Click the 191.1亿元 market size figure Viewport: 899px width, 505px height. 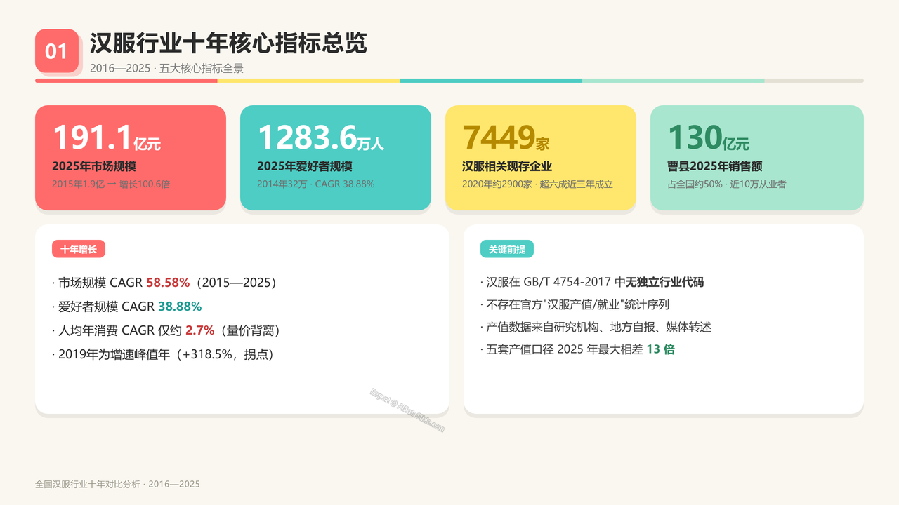coord(107,137)
